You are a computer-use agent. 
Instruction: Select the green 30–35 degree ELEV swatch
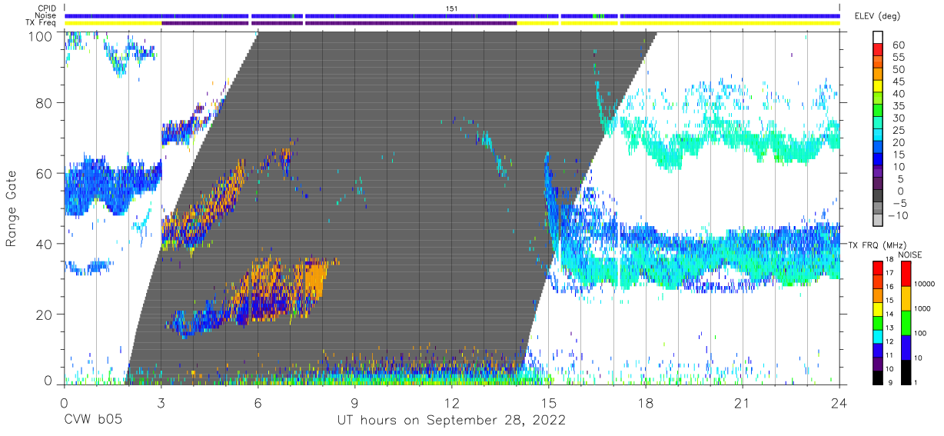(879, 111)
